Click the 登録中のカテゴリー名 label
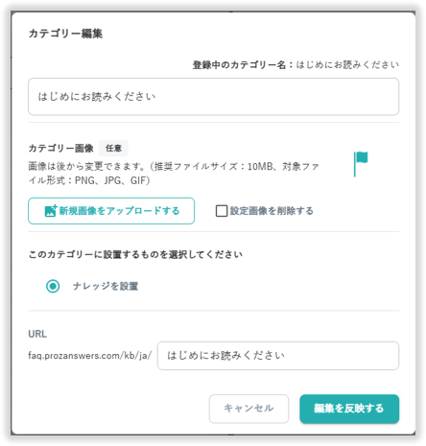426x446 pixels. 239,65
